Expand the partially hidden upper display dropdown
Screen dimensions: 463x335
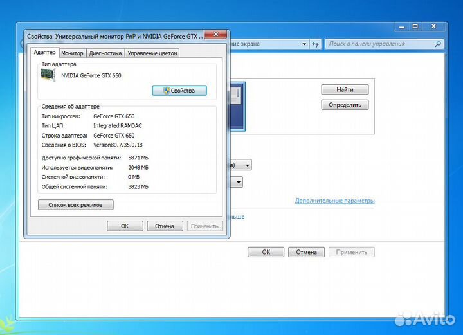[248, 165]
